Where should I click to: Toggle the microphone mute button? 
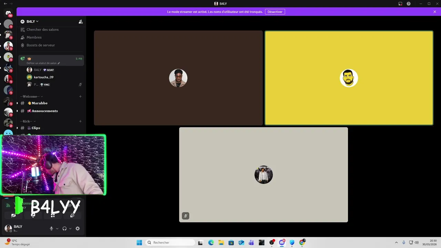[51, 228]
